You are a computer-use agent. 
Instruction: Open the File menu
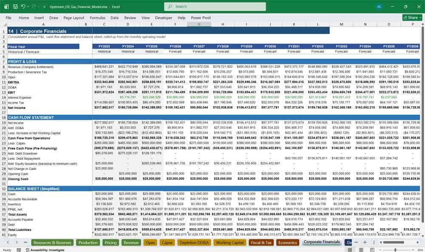point(8,17)
